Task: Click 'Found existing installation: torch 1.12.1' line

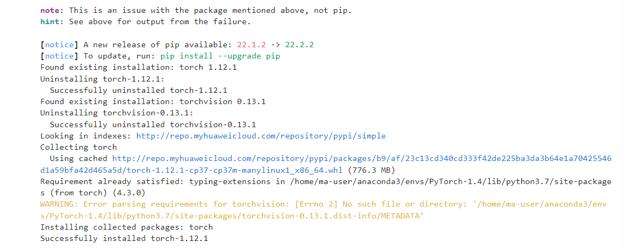Action: pyautogui.click(x=138, y=67)
